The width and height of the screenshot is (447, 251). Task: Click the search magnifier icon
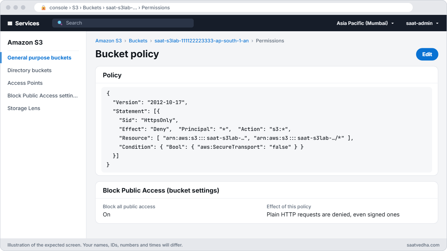[60, 23]
